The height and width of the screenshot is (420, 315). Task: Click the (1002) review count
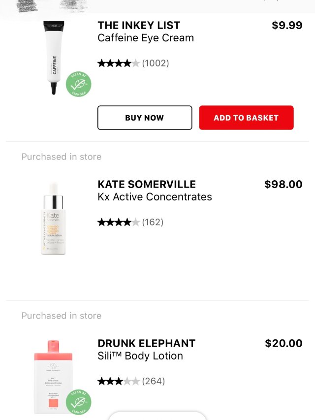(x=156, y=63)
